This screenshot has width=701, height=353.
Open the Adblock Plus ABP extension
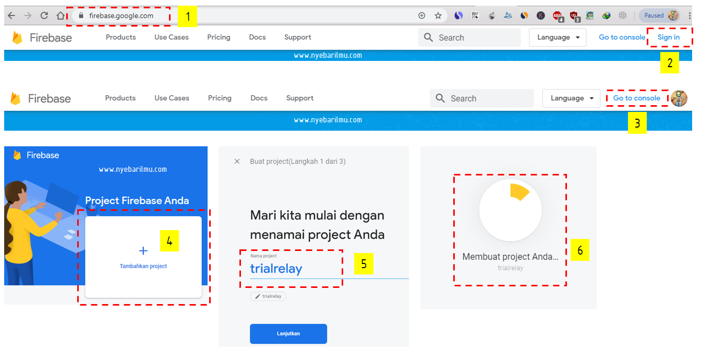[558, 16]
